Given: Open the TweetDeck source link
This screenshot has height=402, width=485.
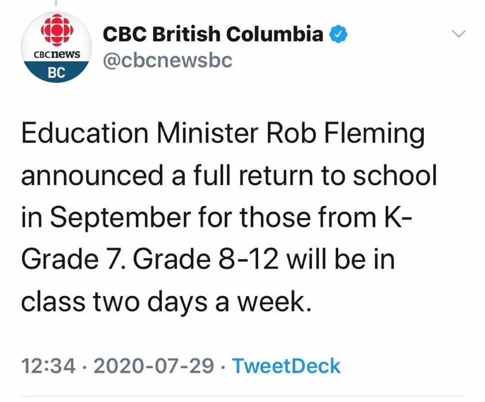Looking at the screenshot, I should click(286, 365).
